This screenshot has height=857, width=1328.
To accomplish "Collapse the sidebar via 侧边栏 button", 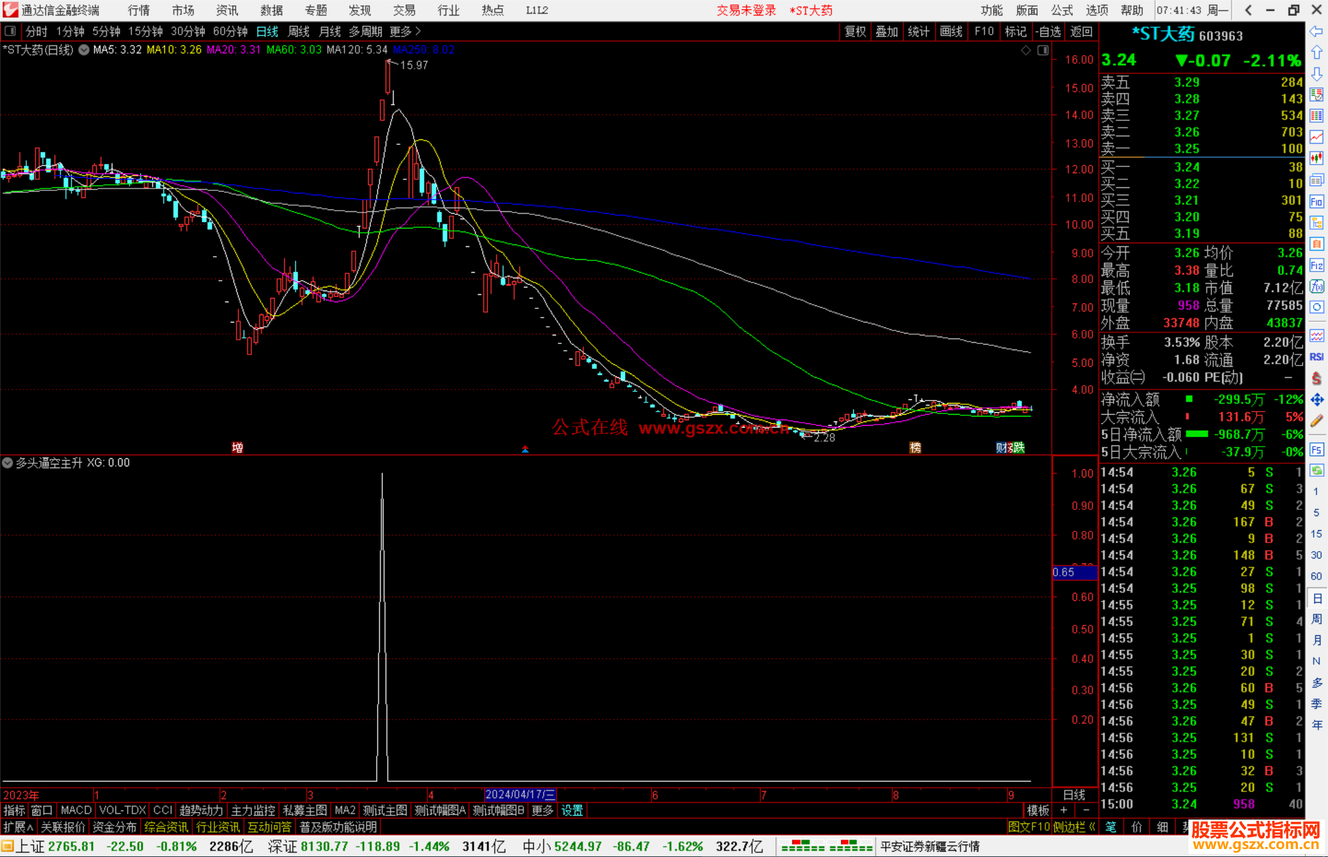I will click(x=1073, y=827).
